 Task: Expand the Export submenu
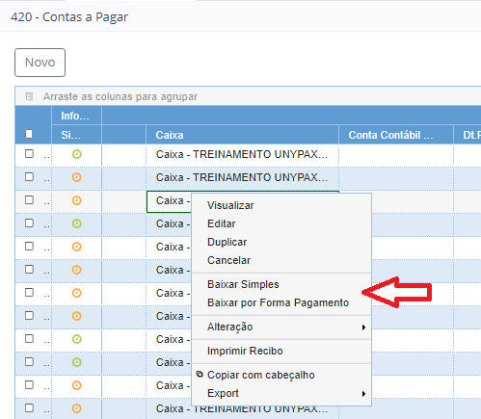281,393
